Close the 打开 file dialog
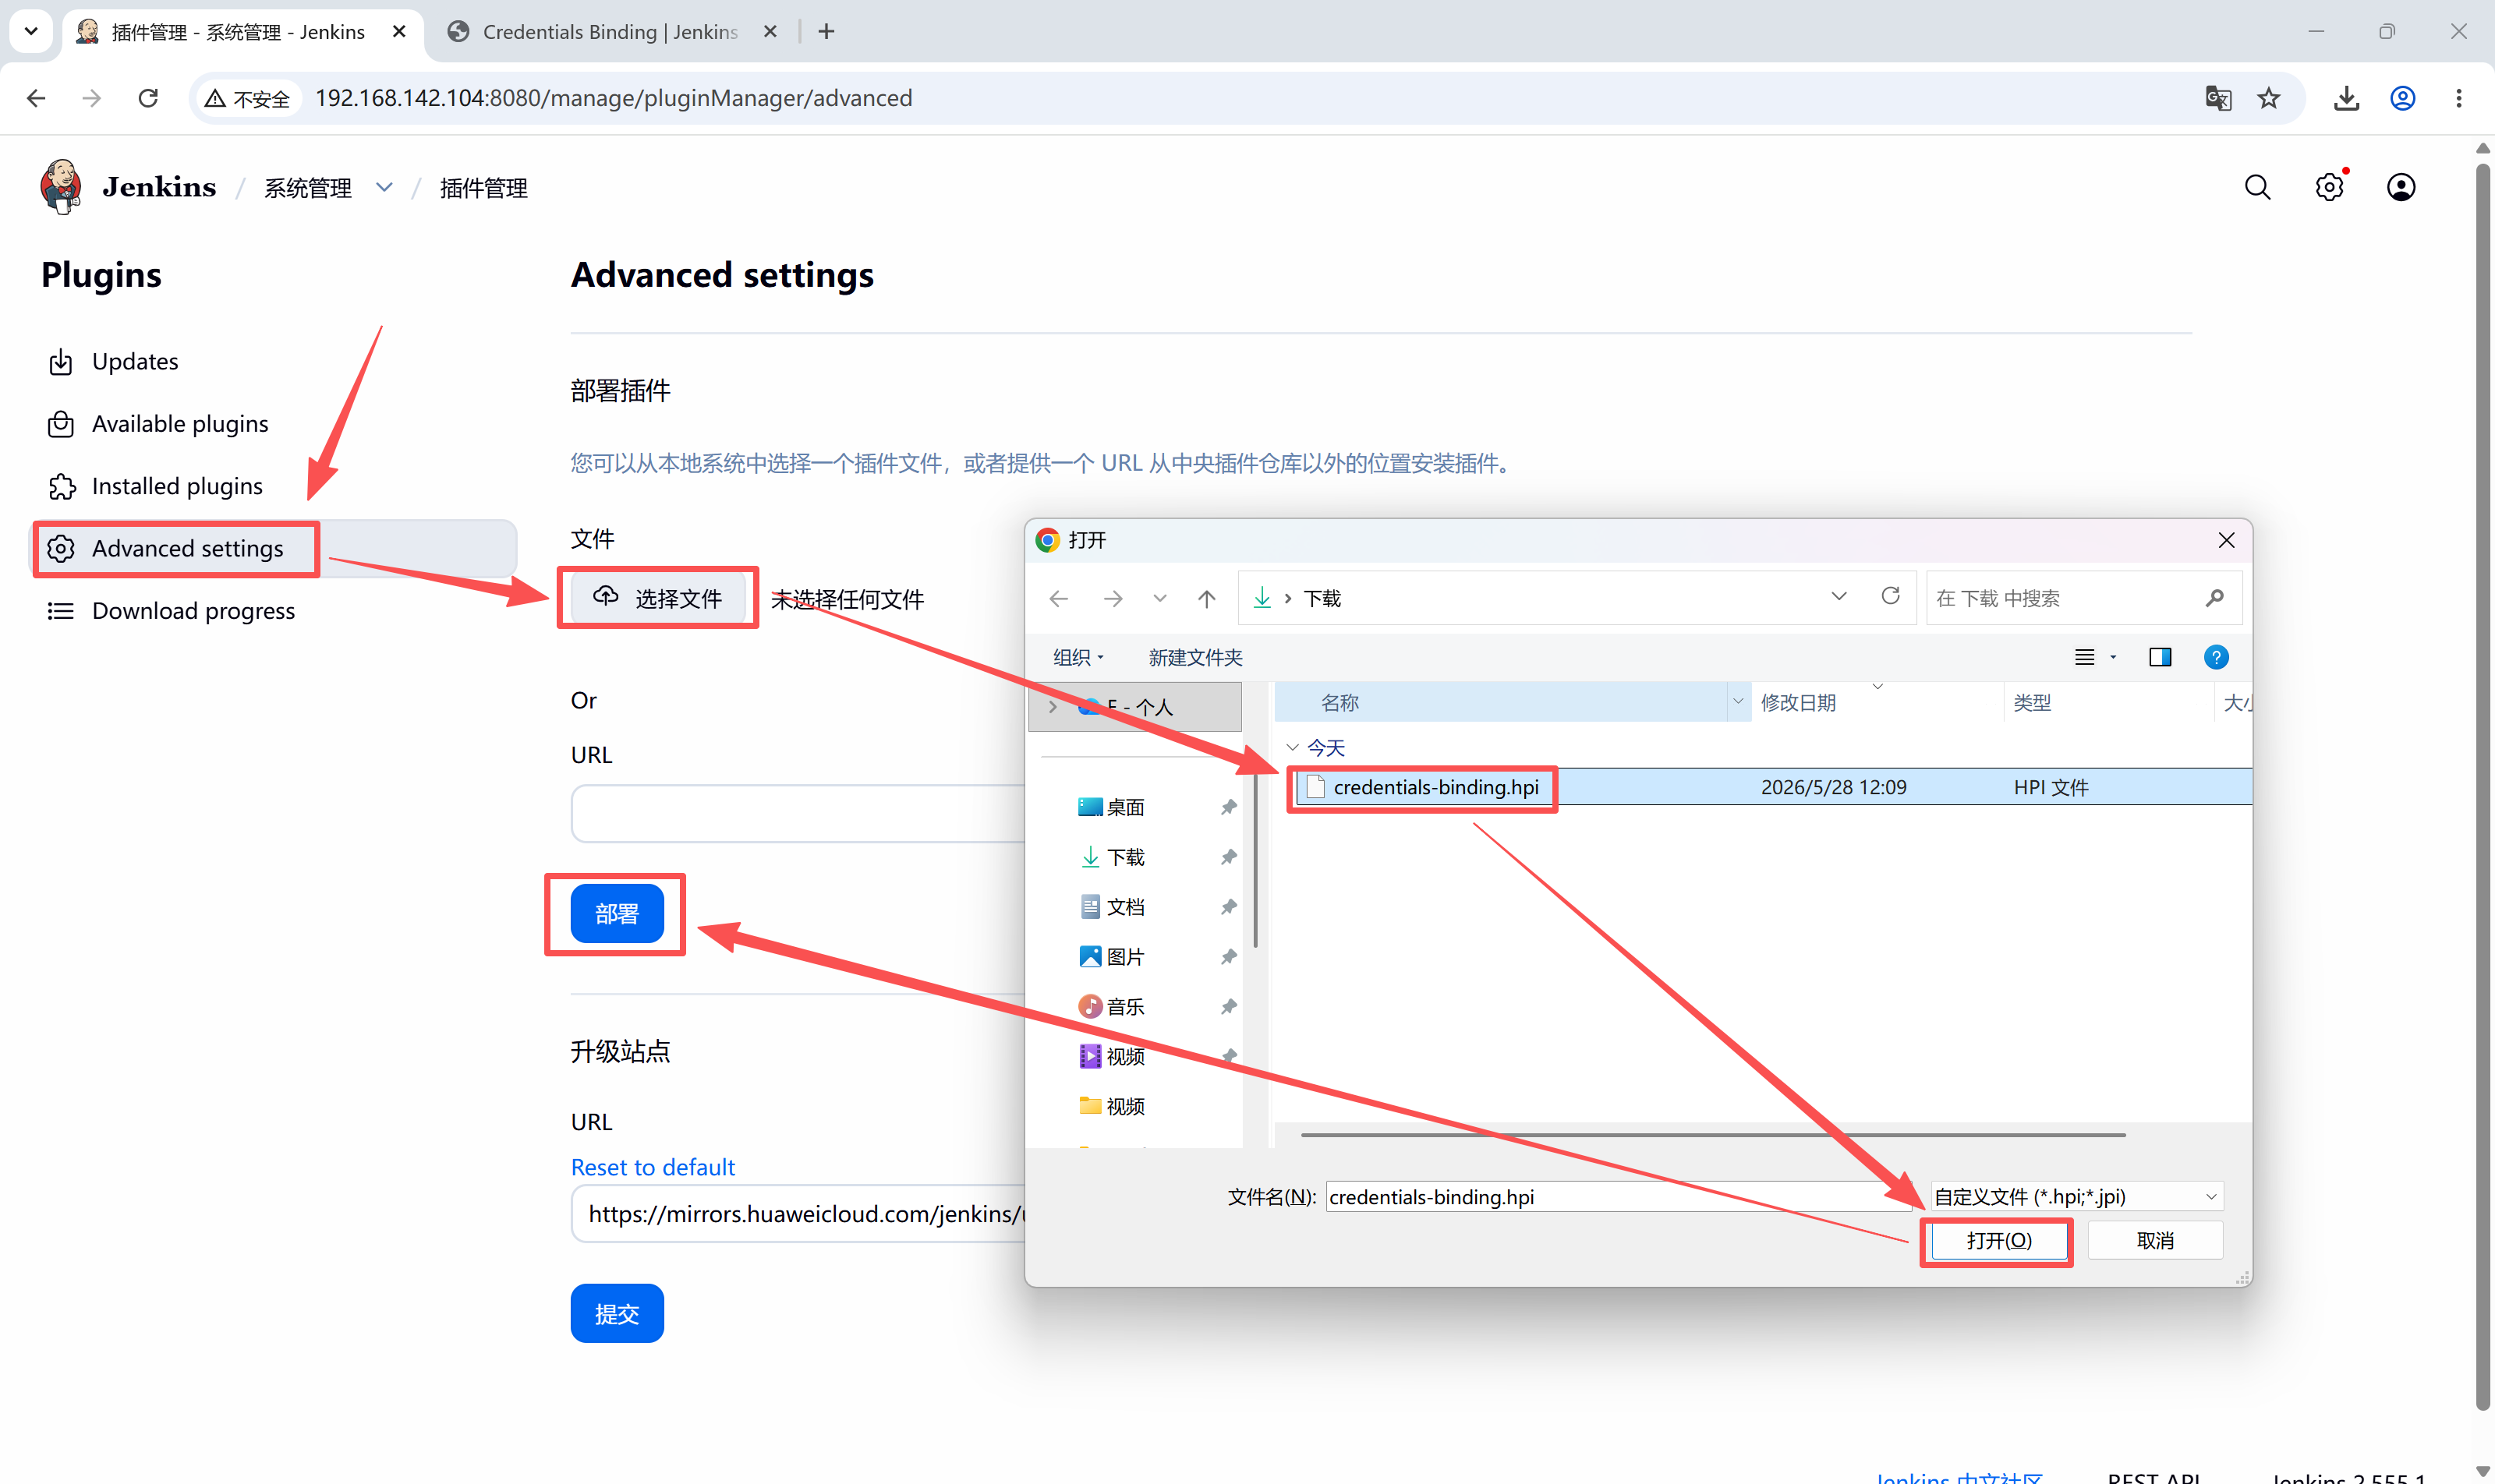The image size is (2495, 1484). point(2226,540)
